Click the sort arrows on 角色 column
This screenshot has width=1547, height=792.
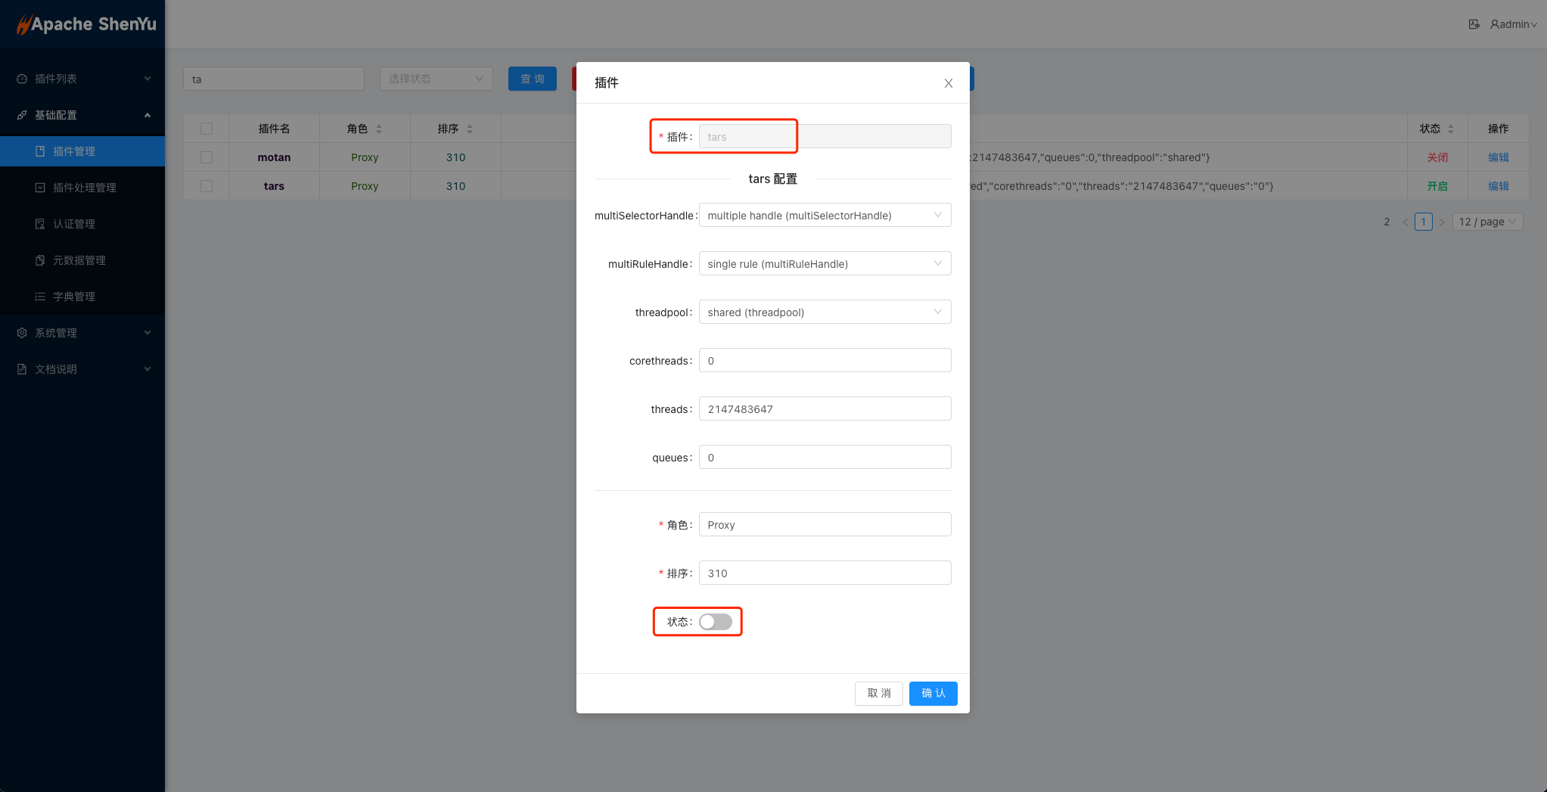(379, 129)
